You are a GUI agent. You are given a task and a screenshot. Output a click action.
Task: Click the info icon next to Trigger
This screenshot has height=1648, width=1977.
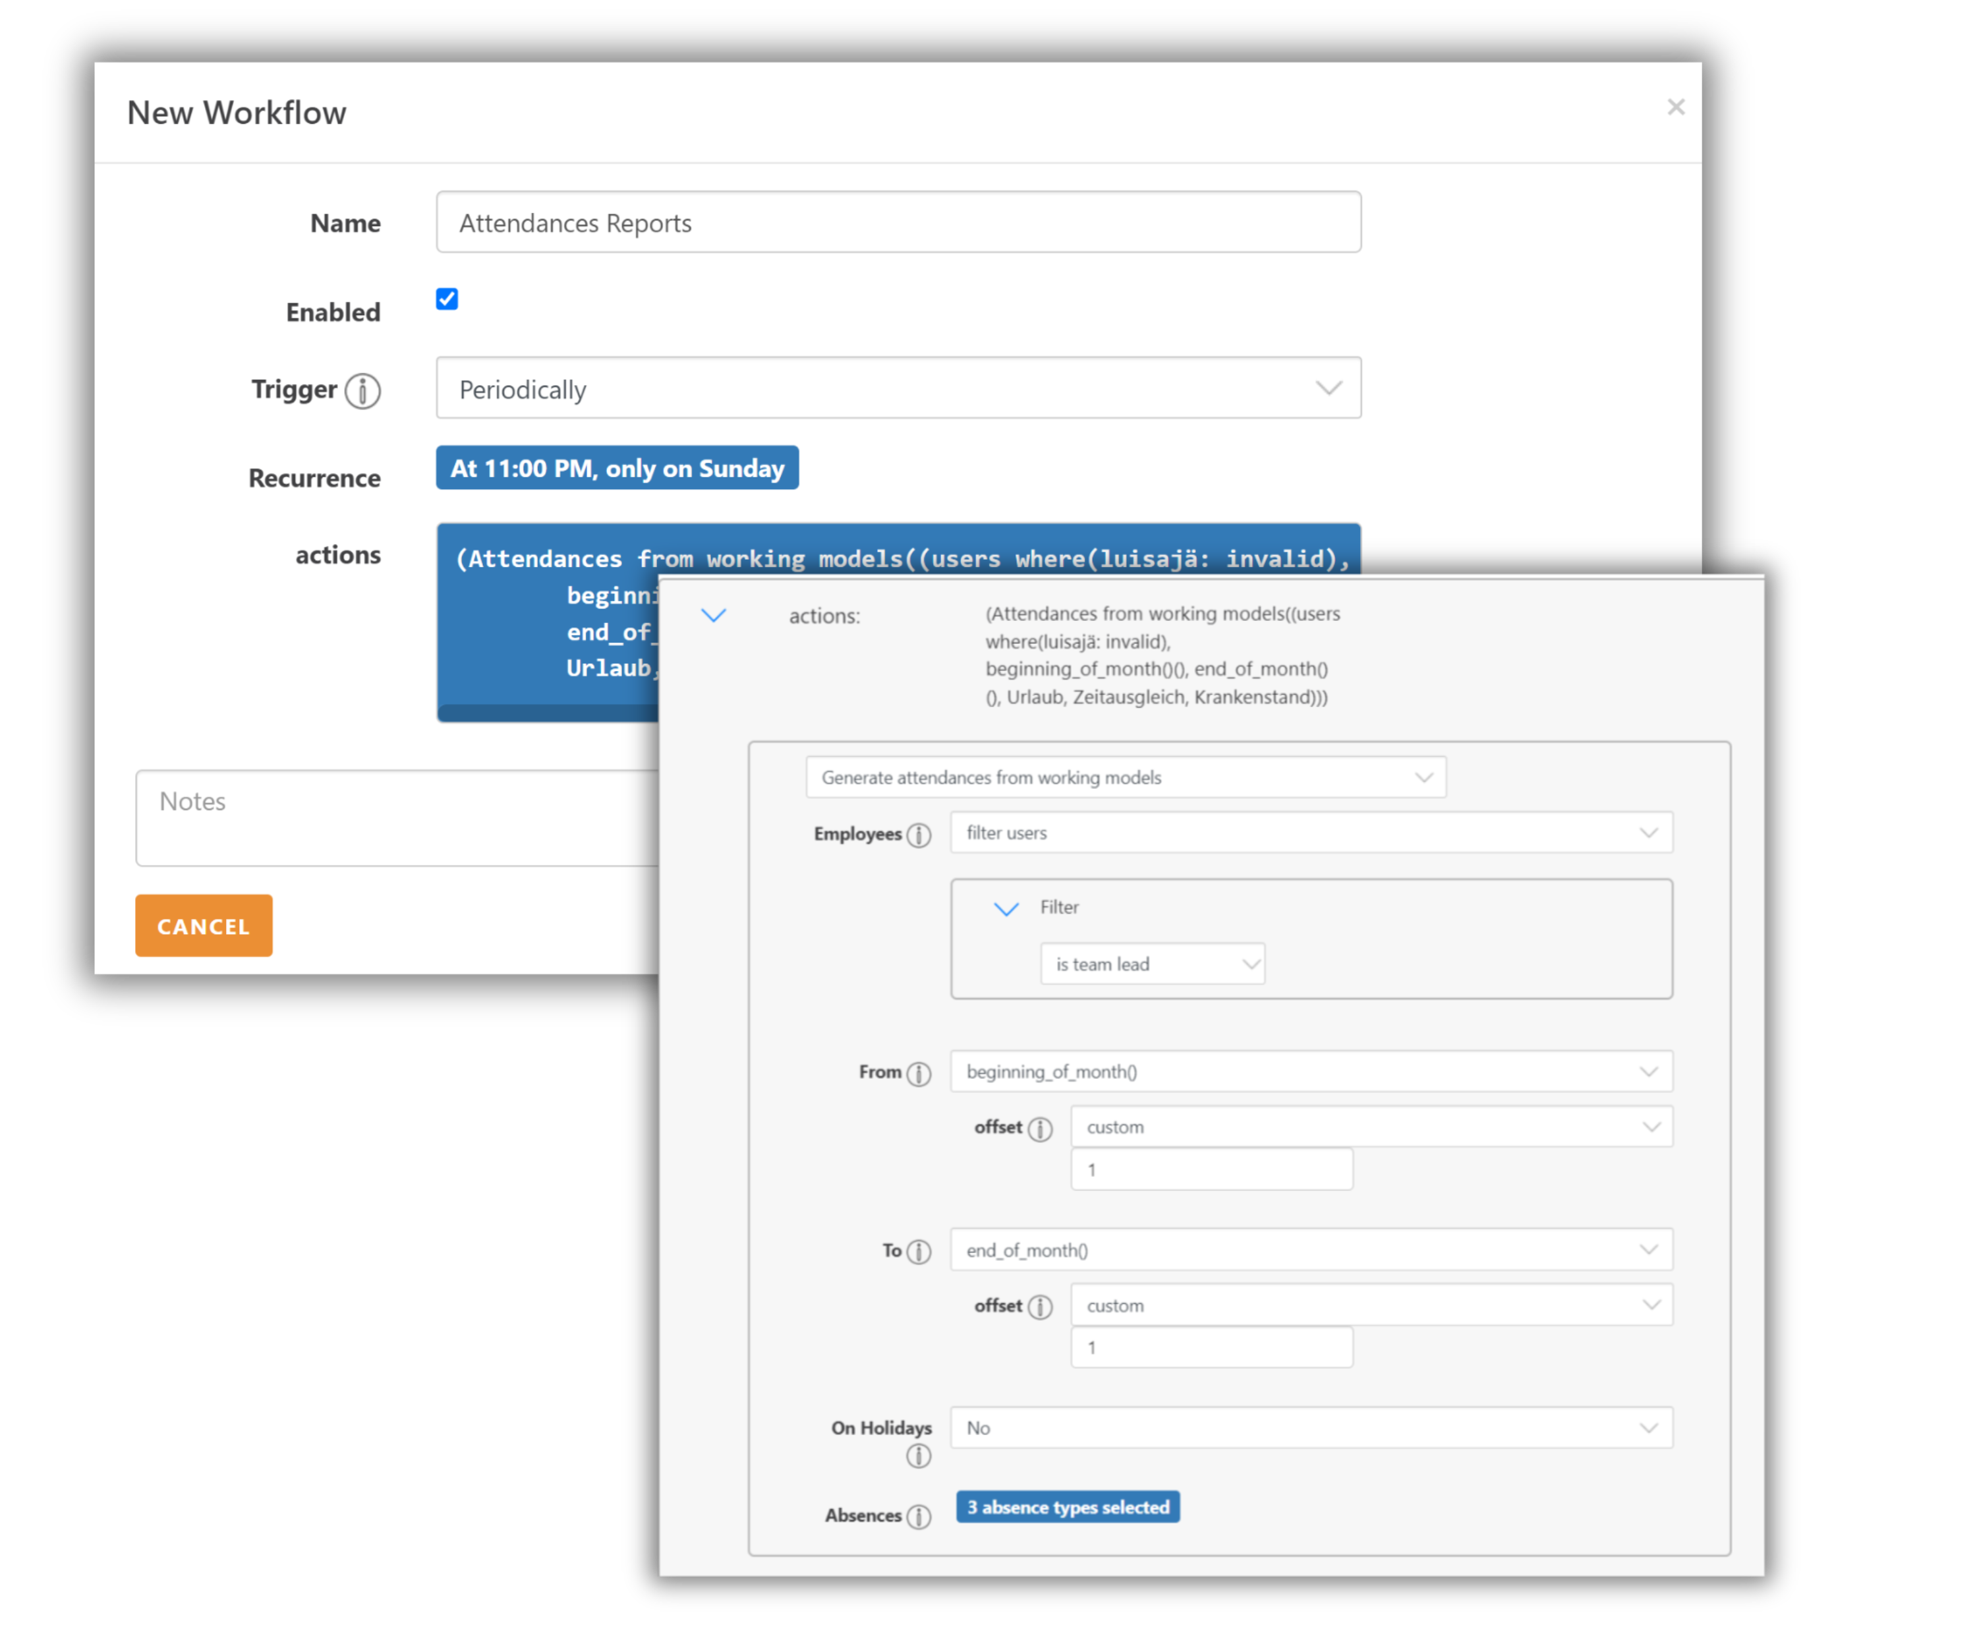coord(362,390)
